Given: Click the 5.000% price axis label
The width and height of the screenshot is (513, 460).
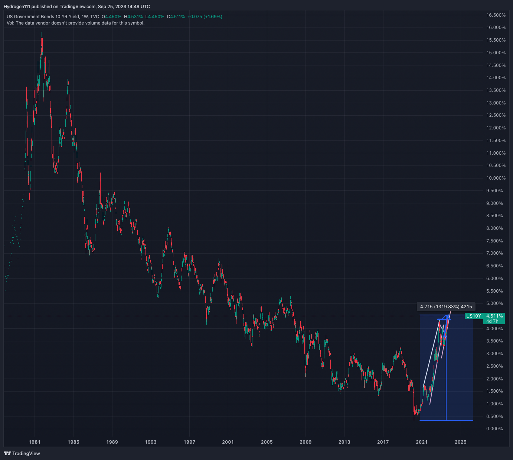Looking at the screenshot, I should pos(495,303).
